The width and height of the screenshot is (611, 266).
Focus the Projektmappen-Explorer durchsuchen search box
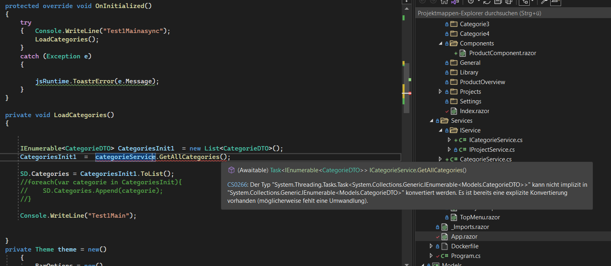pos(513,13)
